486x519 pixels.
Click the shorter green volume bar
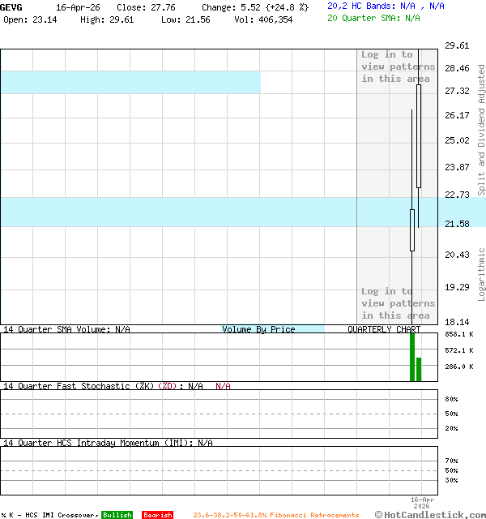[419, 369]
